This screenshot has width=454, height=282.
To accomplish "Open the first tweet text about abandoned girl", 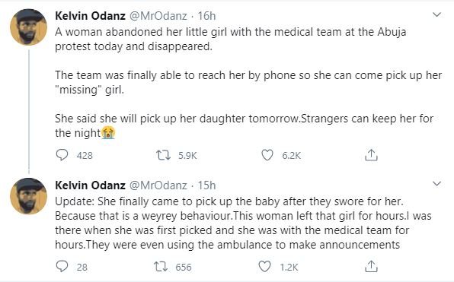I will pos(248,82).
